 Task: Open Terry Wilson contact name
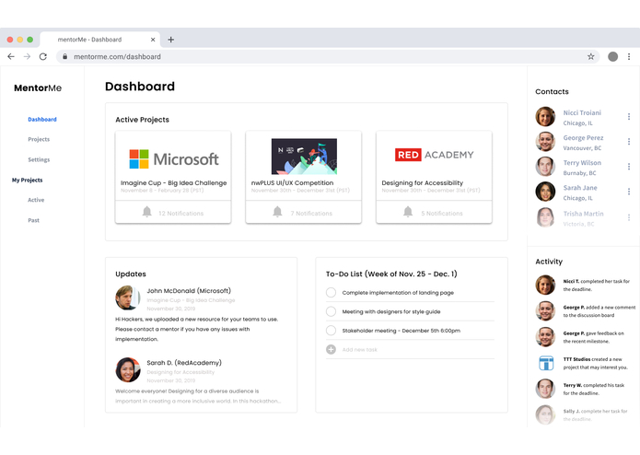click(x=582, y=163)
